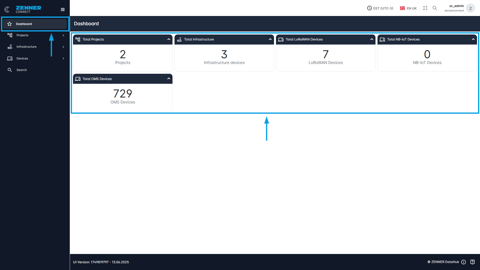
Task: Open the hamburger menu in the sidebar header
Action: coord(62,9)
